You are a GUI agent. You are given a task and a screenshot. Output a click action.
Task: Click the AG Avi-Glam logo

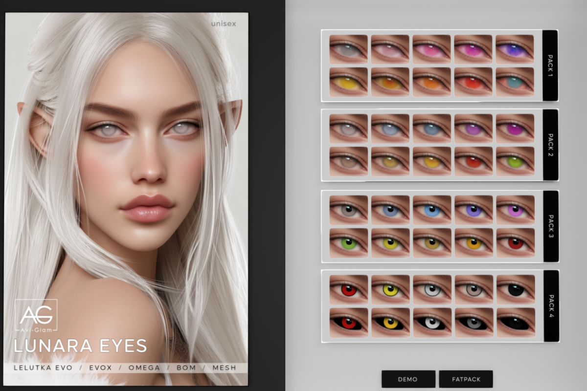36,314
